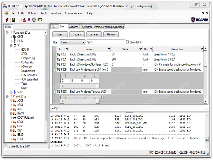
Task: Collapse the F25B parameter row
Action: coord(55,70)
